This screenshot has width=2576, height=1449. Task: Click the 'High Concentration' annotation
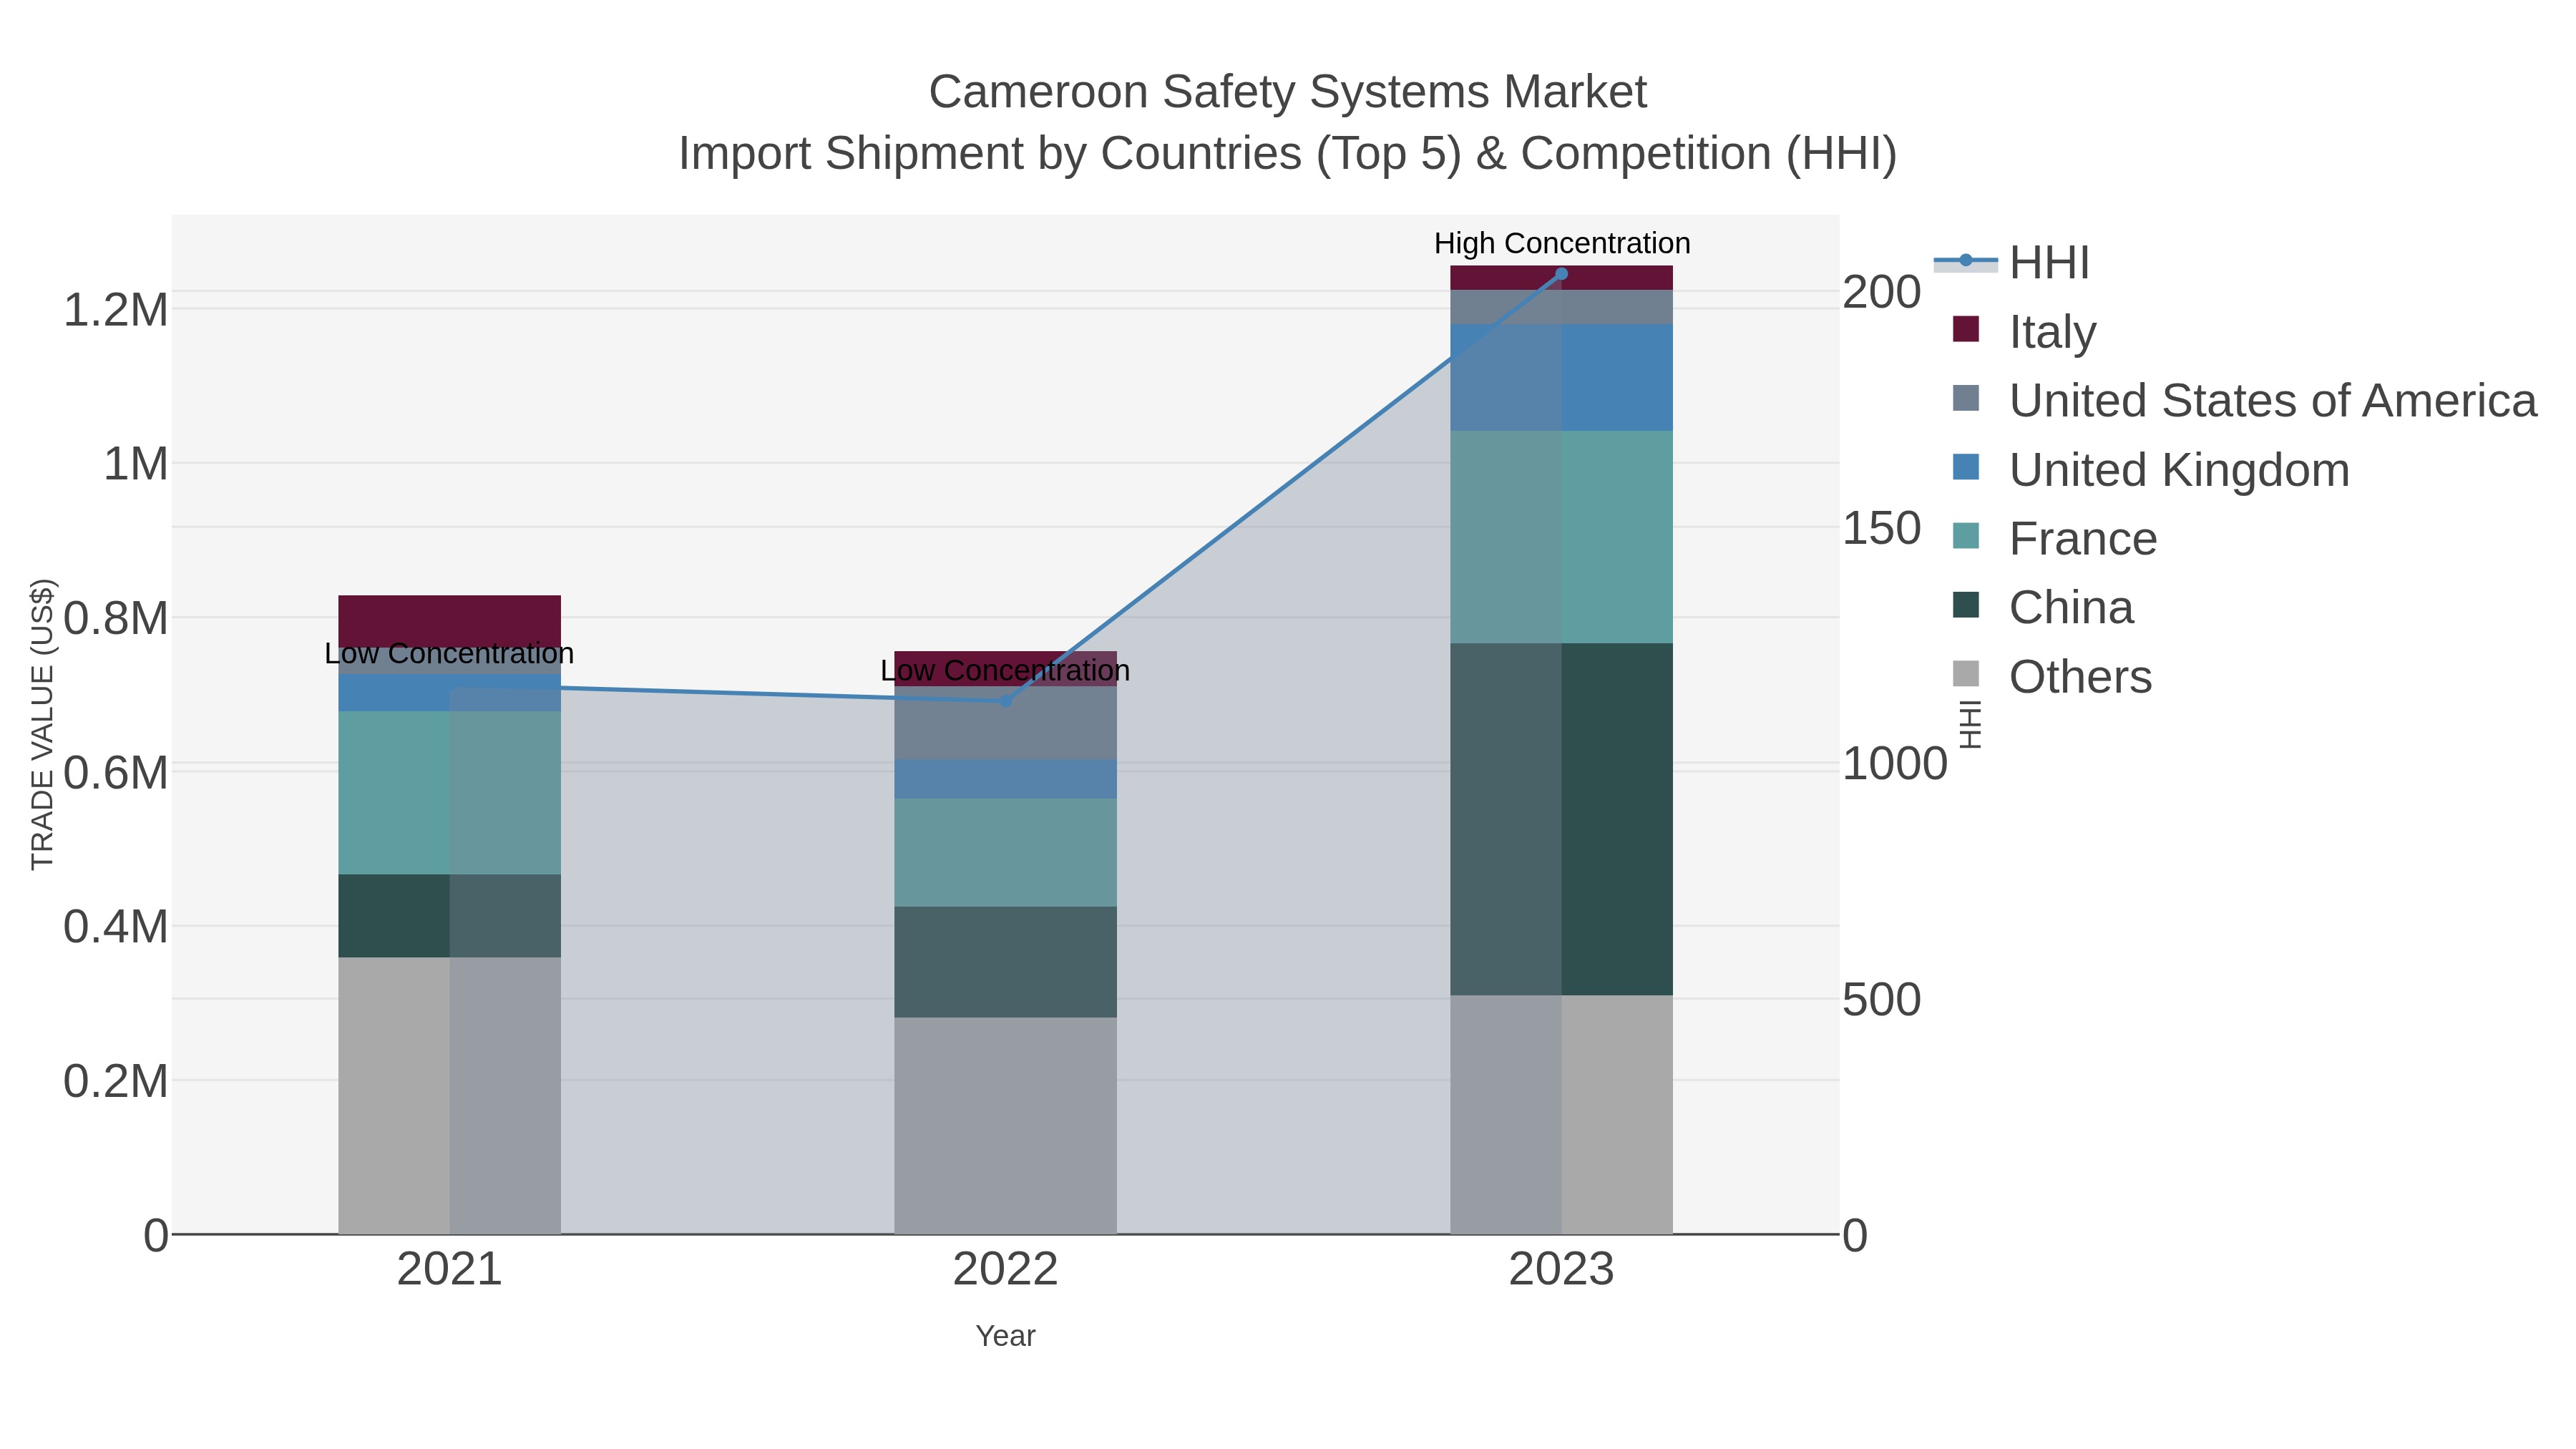[1562, 243]
